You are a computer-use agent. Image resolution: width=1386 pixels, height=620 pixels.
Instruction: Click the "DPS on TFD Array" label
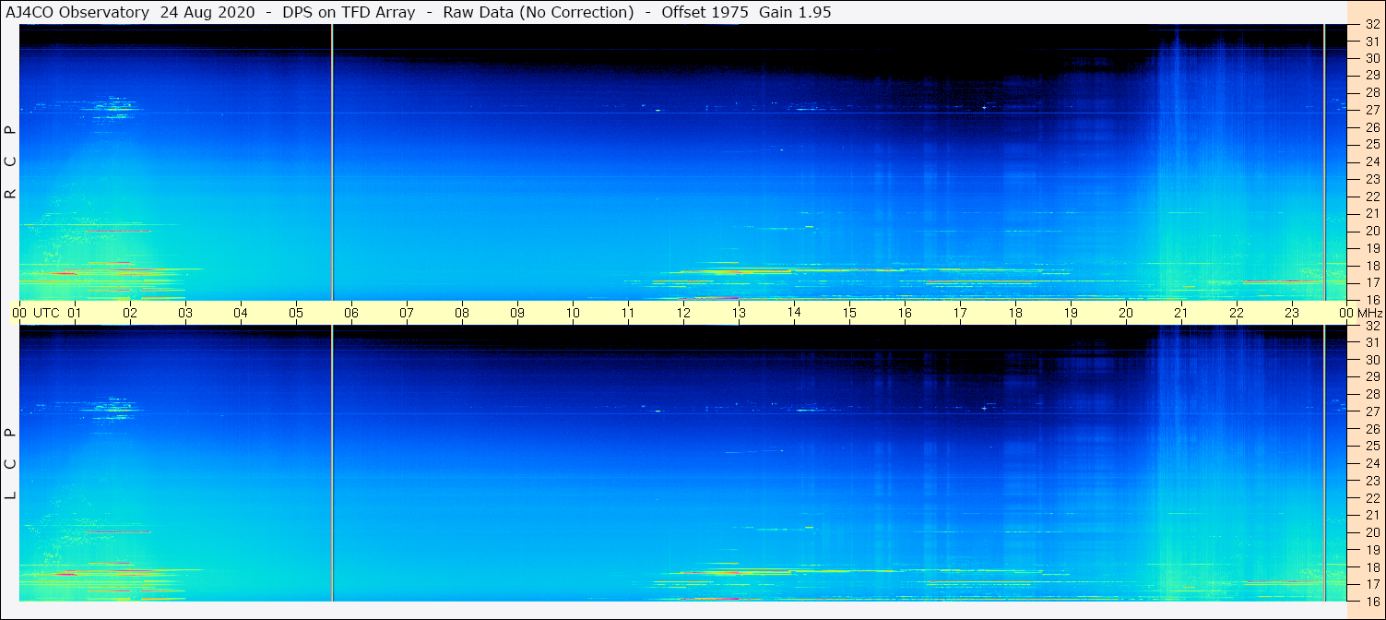(x=349, y=12)
